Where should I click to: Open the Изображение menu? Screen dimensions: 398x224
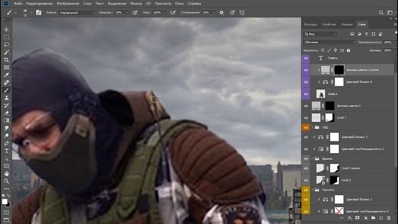coord(68,4)
